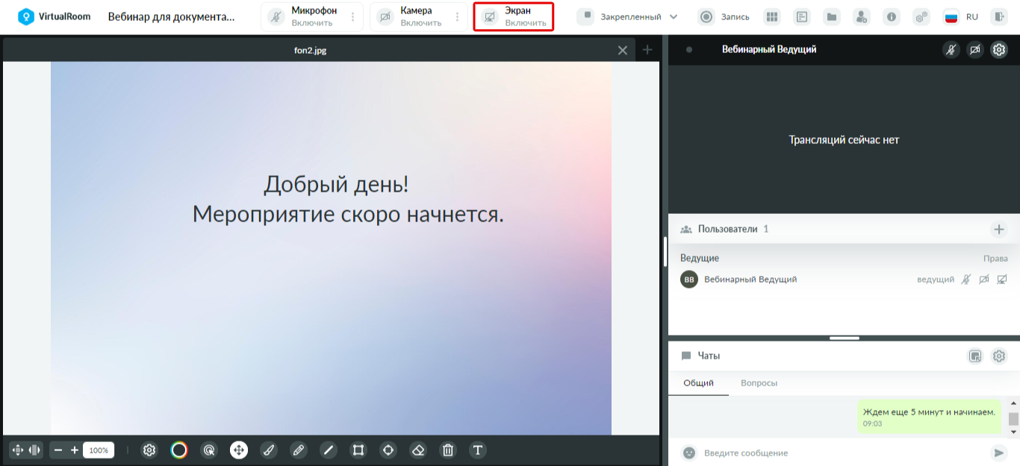Exit the webinar room
The image size is (1020, 466).
click(x=999, y=16)
